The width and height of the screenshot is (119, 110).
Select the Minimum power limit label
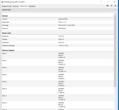[5, 36]
